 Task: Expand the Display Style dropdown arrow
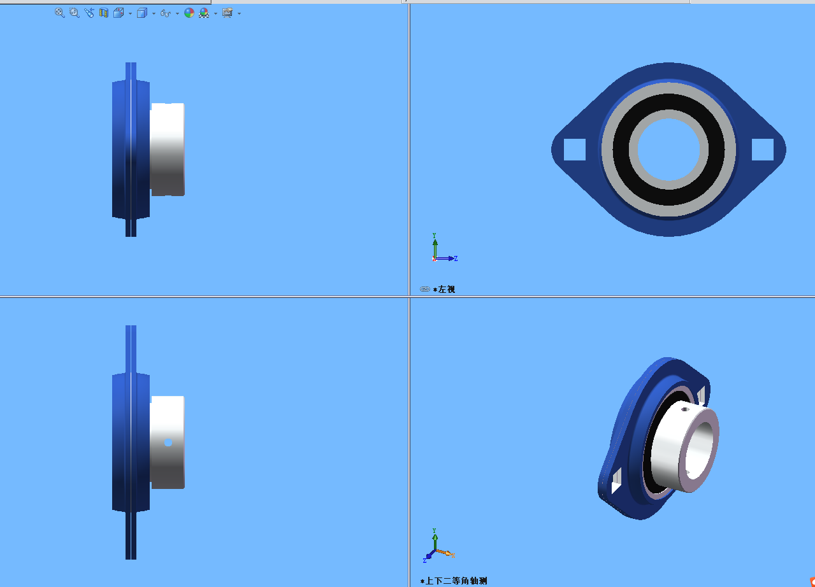154,13
